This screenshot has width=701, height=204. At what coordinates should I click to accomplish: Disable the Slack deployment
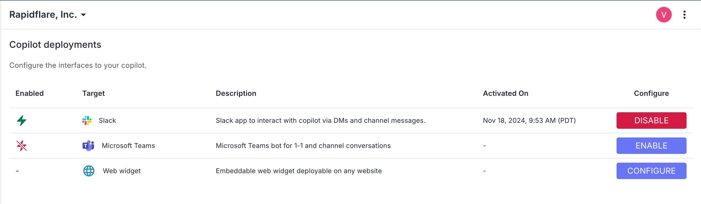tap(651, 120)
